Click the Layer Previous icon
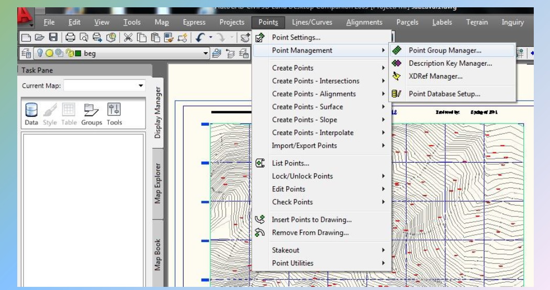The width and height of the screenshot is (550, 290). pyautogui.click(x=230, y=53)
